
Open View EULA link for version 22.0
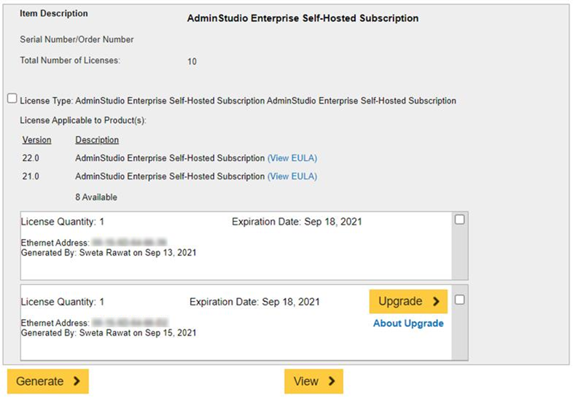[292, 158]
